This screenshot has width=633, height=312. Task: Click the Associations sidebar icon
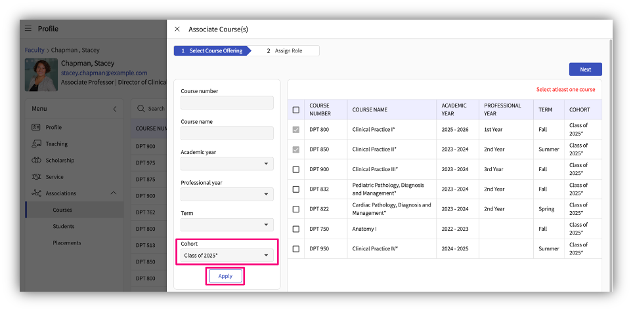[36, 193]
